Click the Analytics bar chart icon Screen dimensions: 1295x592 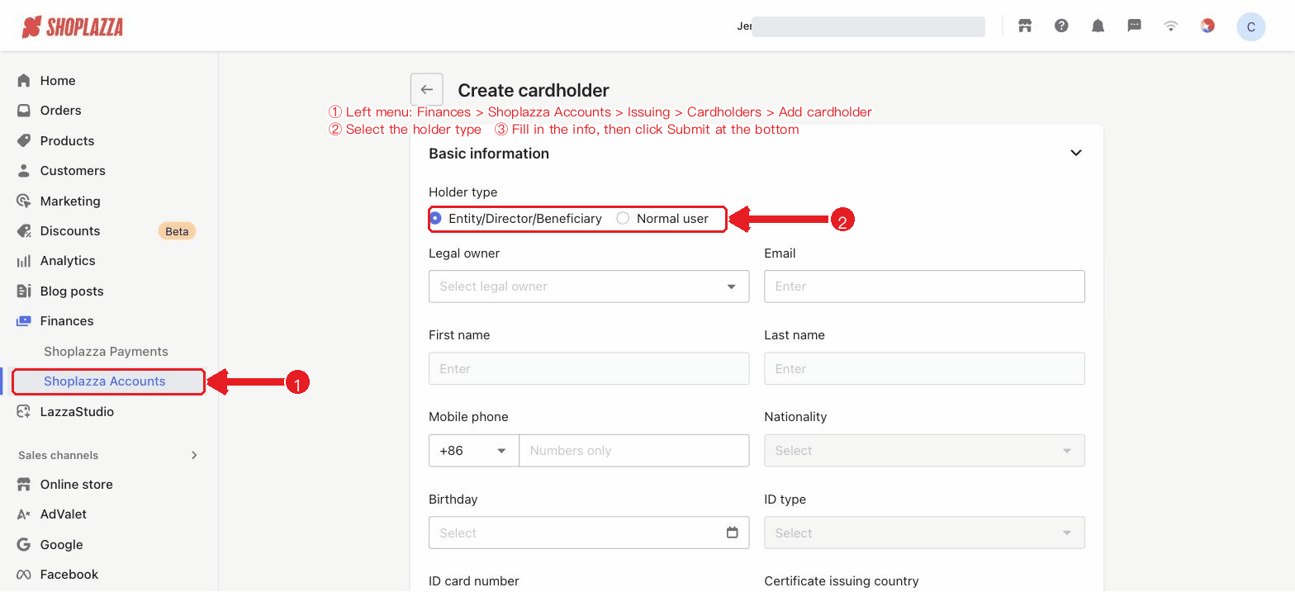tap(24, 261)
